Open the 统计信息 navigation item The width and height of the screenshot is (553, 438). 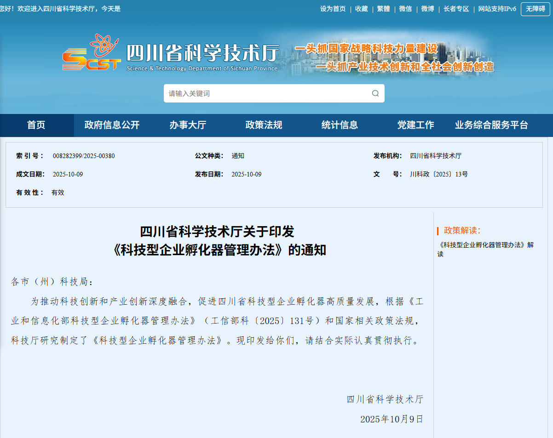tap(340, 125)
